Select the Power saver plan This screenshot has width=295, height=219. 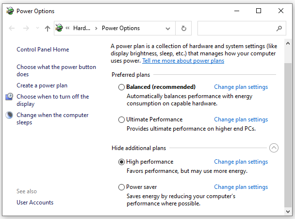[x=121, y=187]
